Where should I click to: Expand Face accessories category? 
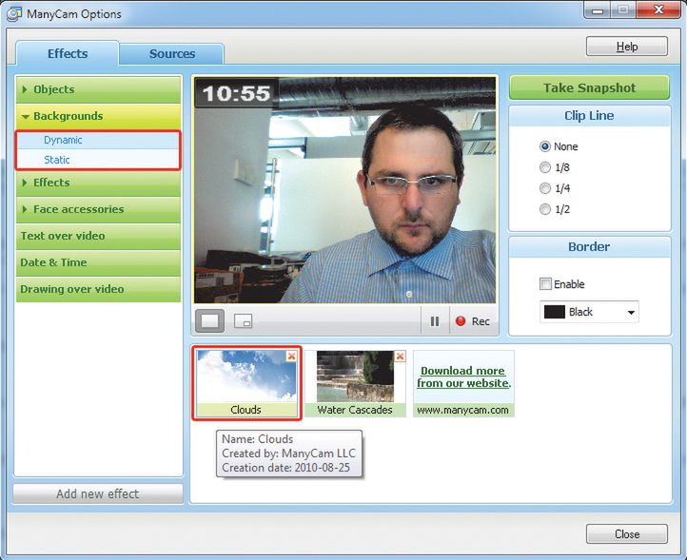98,209
